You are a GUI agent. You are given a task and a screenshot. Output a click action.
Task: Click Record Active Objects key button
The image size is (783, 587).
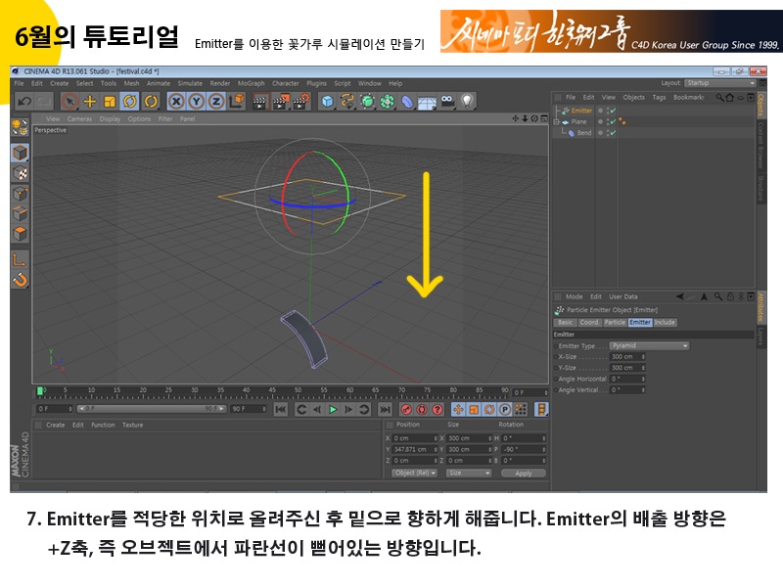coord(406,410)
